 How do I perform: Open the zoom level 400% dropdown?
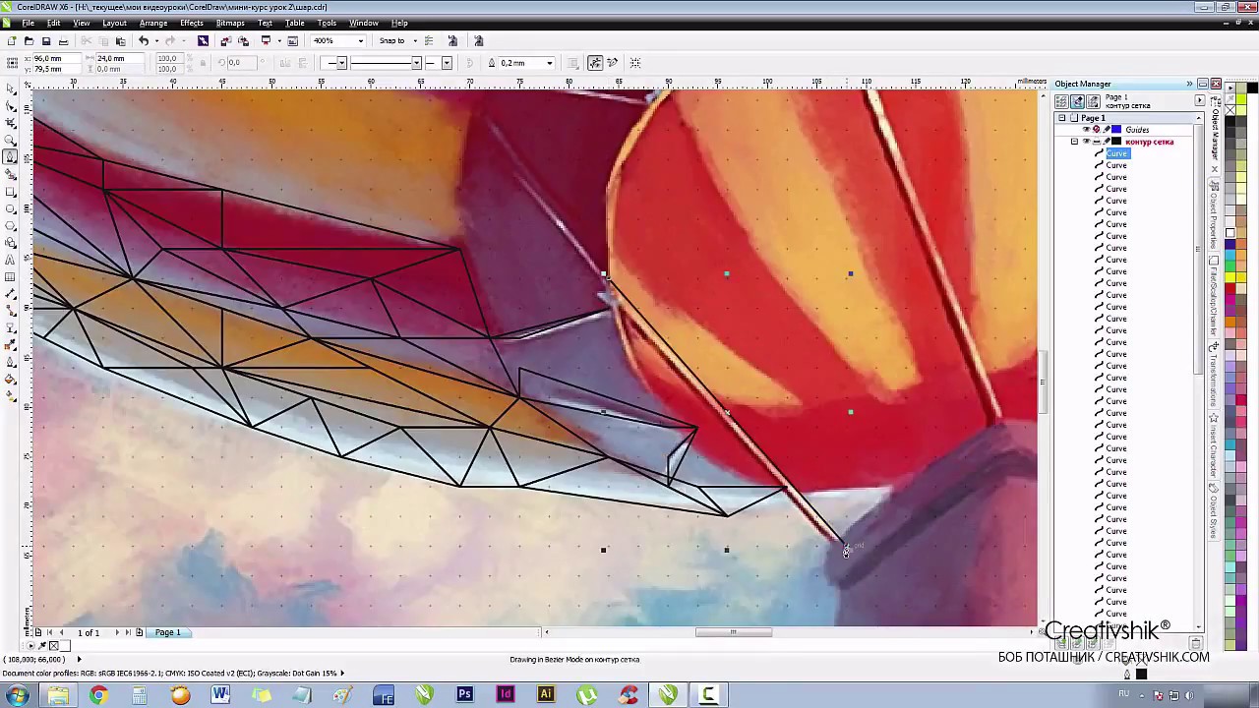pyautogui.click(x=361, y=41)
